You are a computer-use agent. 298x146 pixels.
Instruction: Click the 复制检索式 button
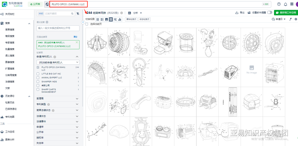coord(131,19)
